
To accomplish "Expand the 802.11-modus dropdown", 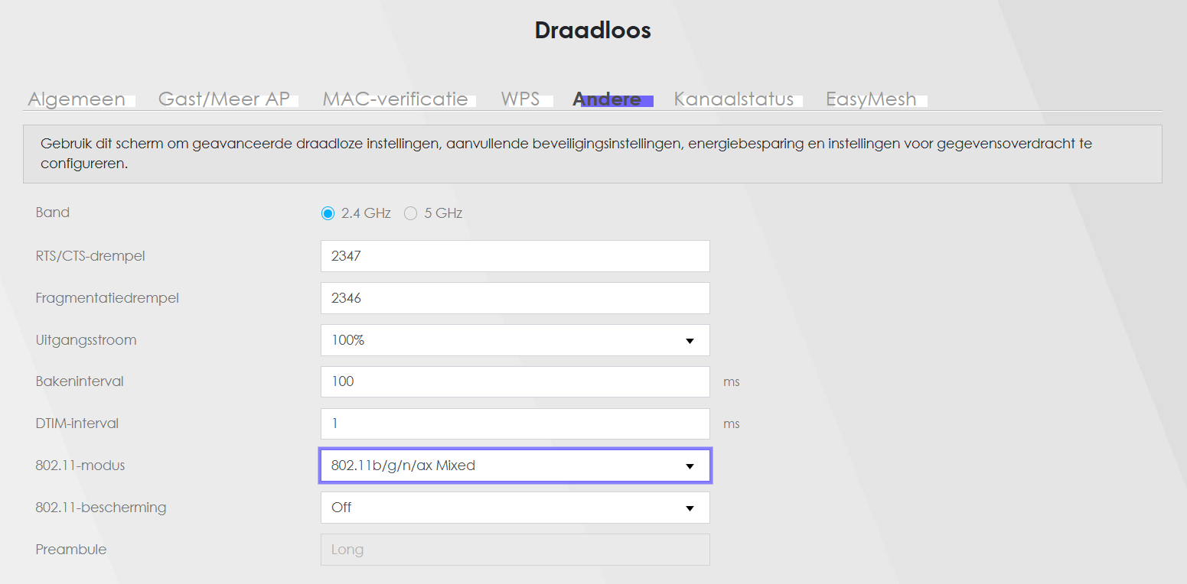I will (515, 466).
